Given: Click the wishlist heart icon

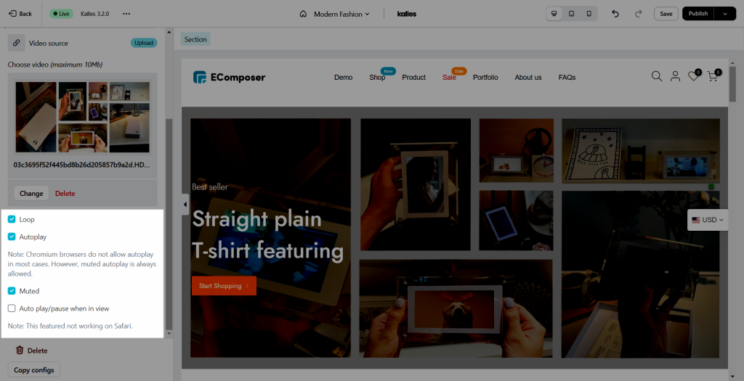Looking at the screenshot, I should [x=694, y=76].
